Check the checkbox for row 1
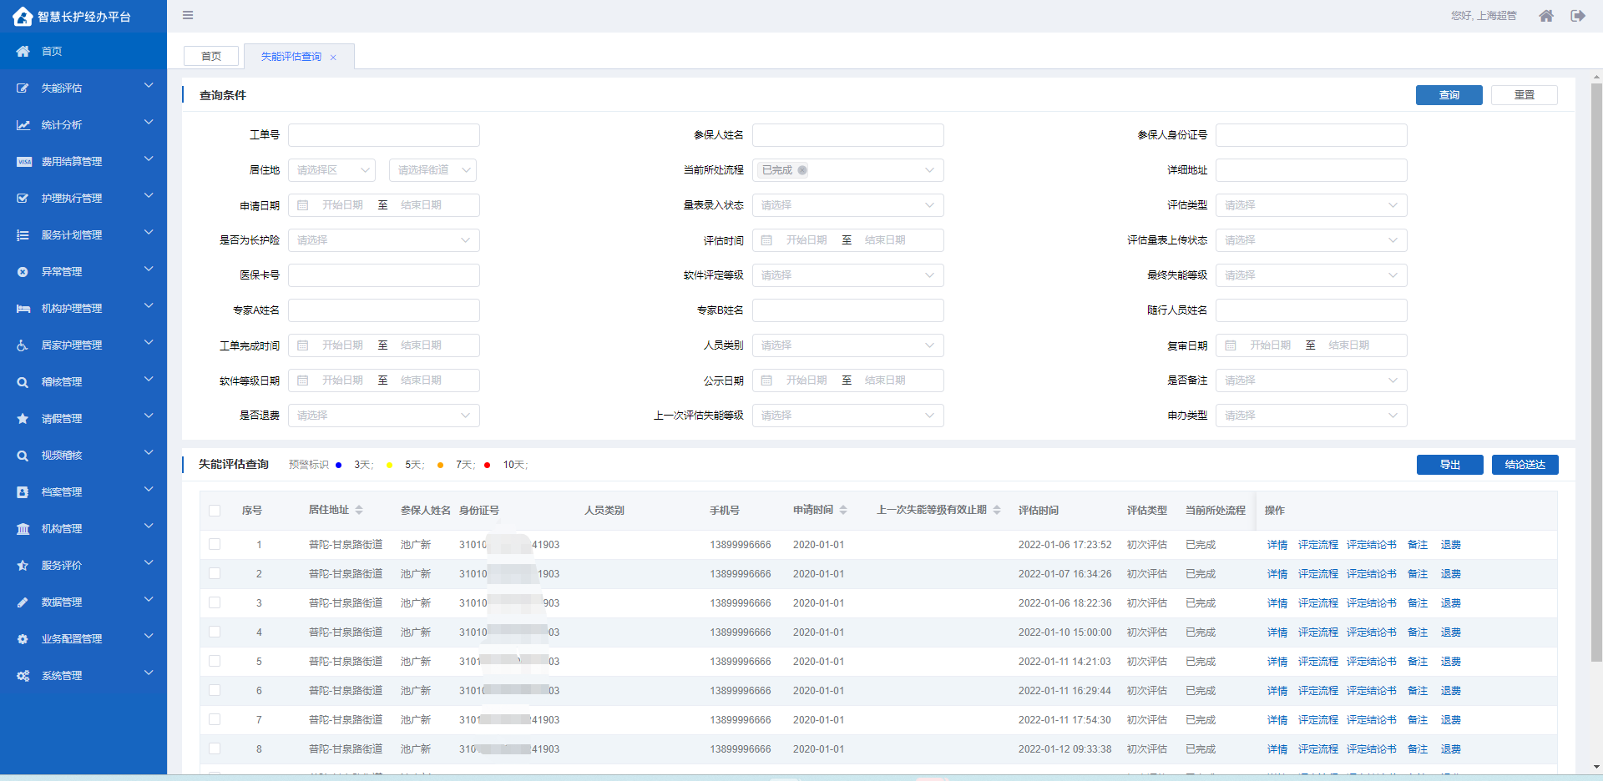This screenshot has height=781, width=1603. coord(215,544)
